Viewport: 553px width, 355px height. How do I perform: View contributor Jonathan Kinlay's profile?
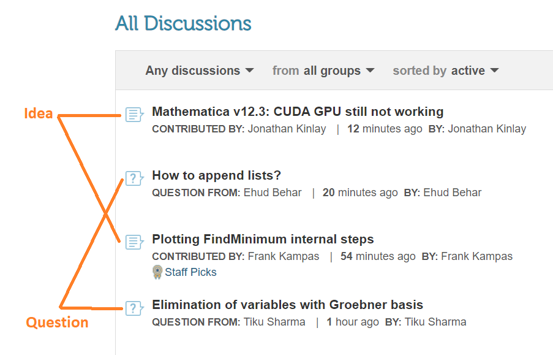[x=287, y=129]
